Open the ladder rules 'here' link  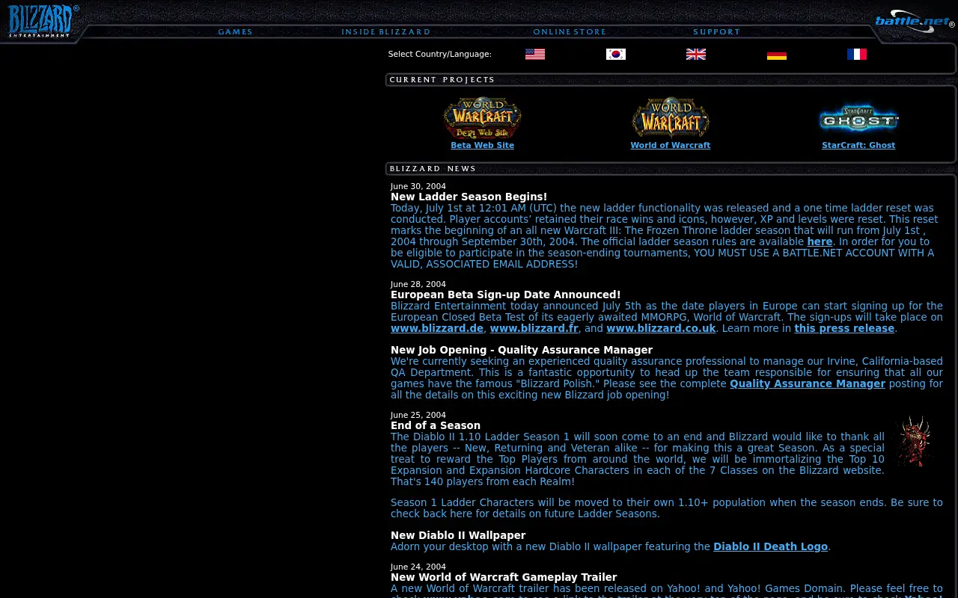[820, 241]
